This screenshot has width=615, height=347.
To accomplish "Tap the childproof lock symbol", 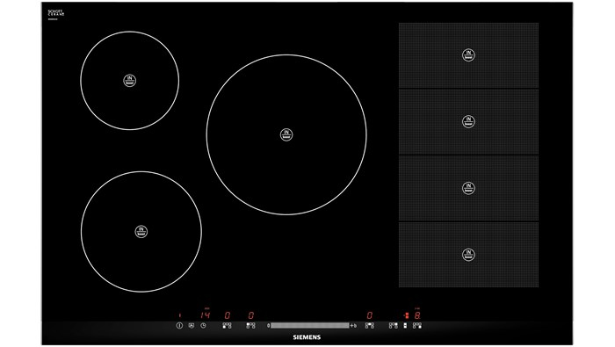I will [191, 325].
